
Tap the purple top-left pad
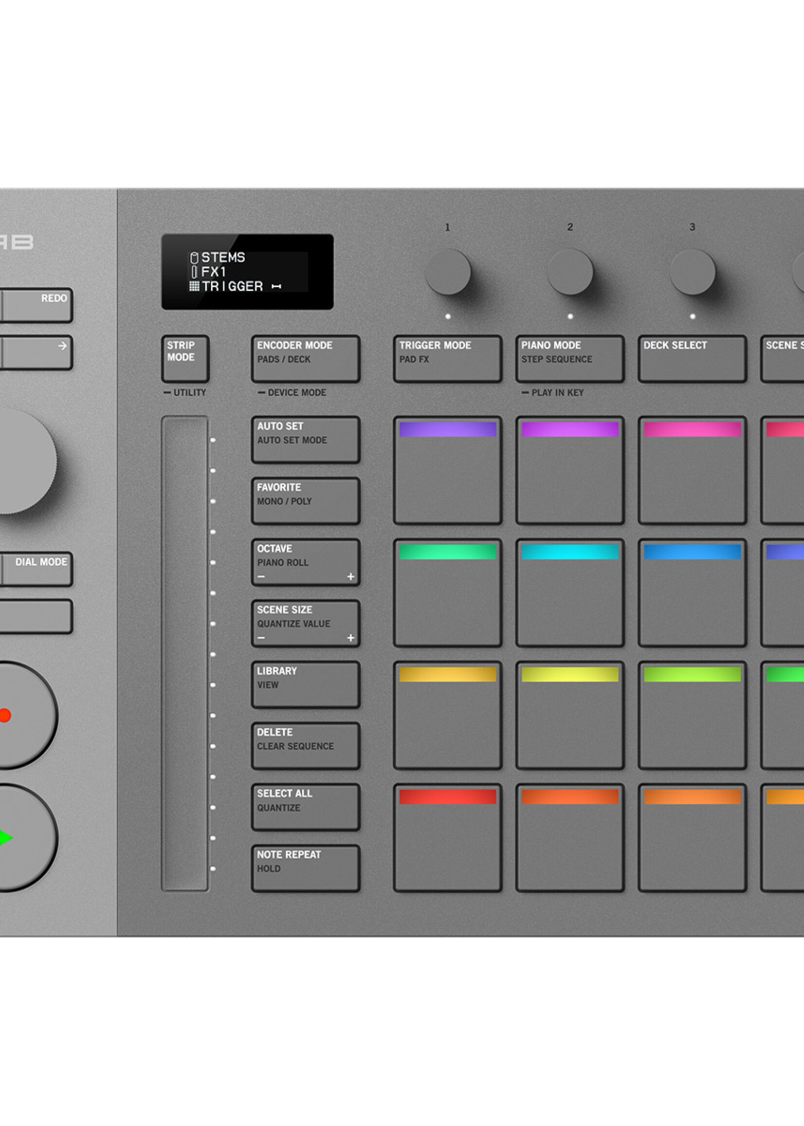point(448,470)
